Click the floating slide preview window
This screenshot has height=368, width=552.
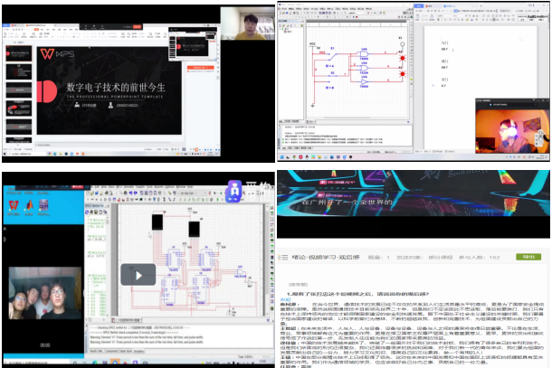coord(191,46)
